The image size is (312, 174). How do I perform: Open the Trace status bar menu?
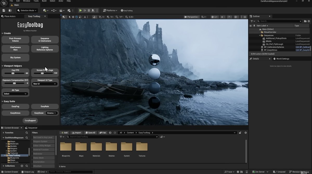(x=230, y=172)
